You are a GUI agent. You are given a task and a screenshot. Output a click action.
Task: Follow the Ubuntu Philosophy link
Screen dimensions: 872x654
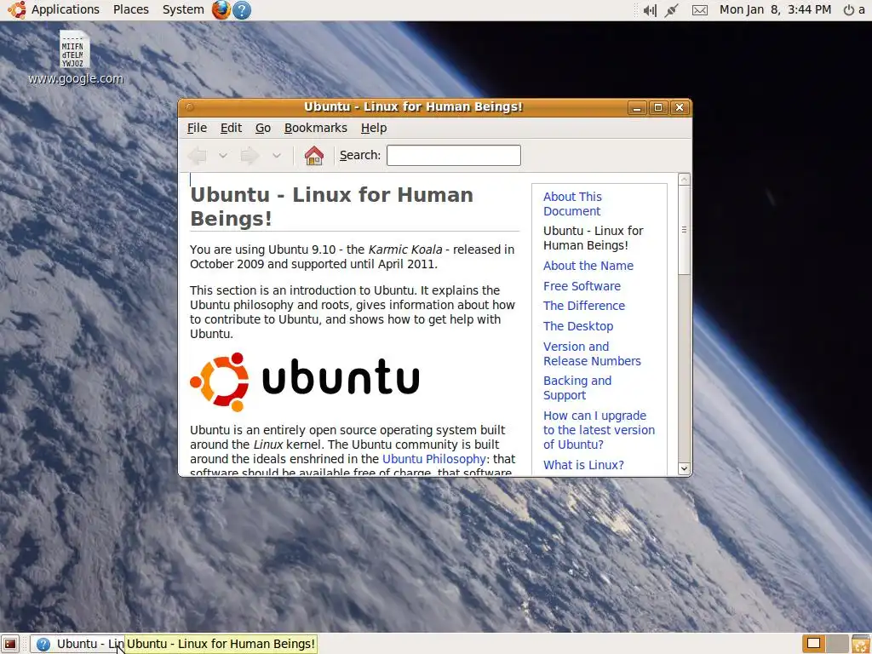(x=434, y=459)
